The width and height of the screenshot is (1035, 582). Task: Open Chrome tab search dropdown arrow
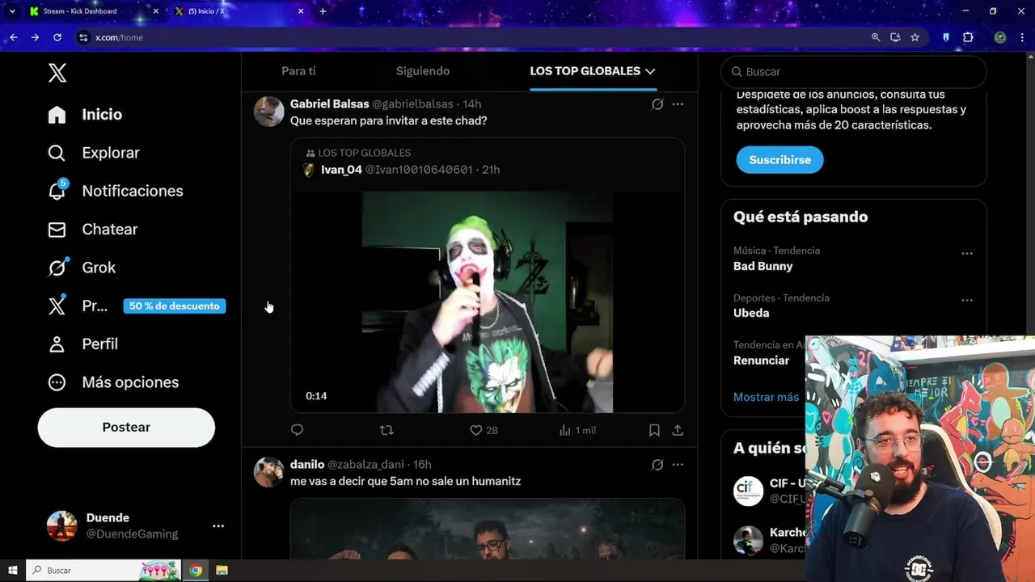click(11, 11)
